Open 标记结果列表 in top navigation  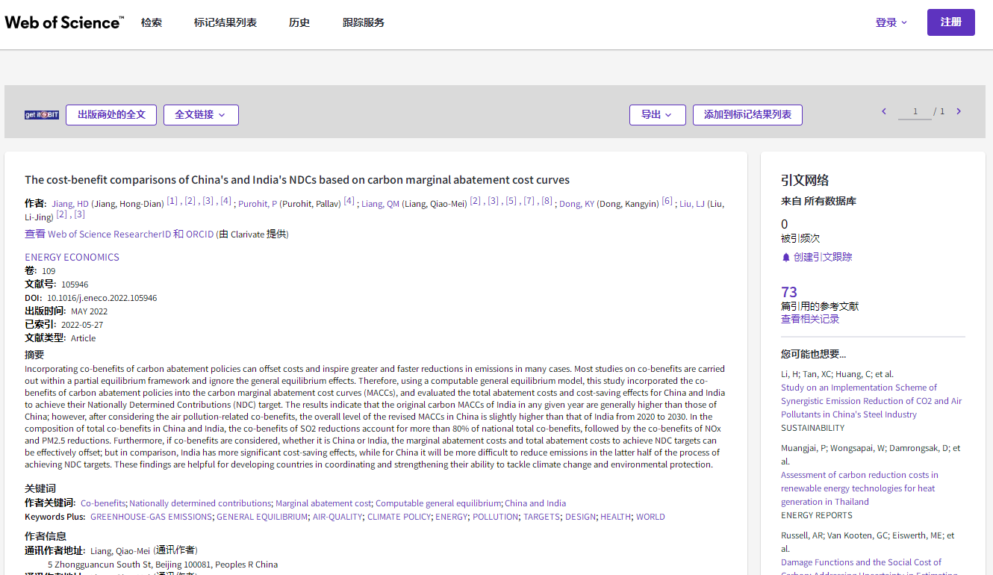pos(225,22)
